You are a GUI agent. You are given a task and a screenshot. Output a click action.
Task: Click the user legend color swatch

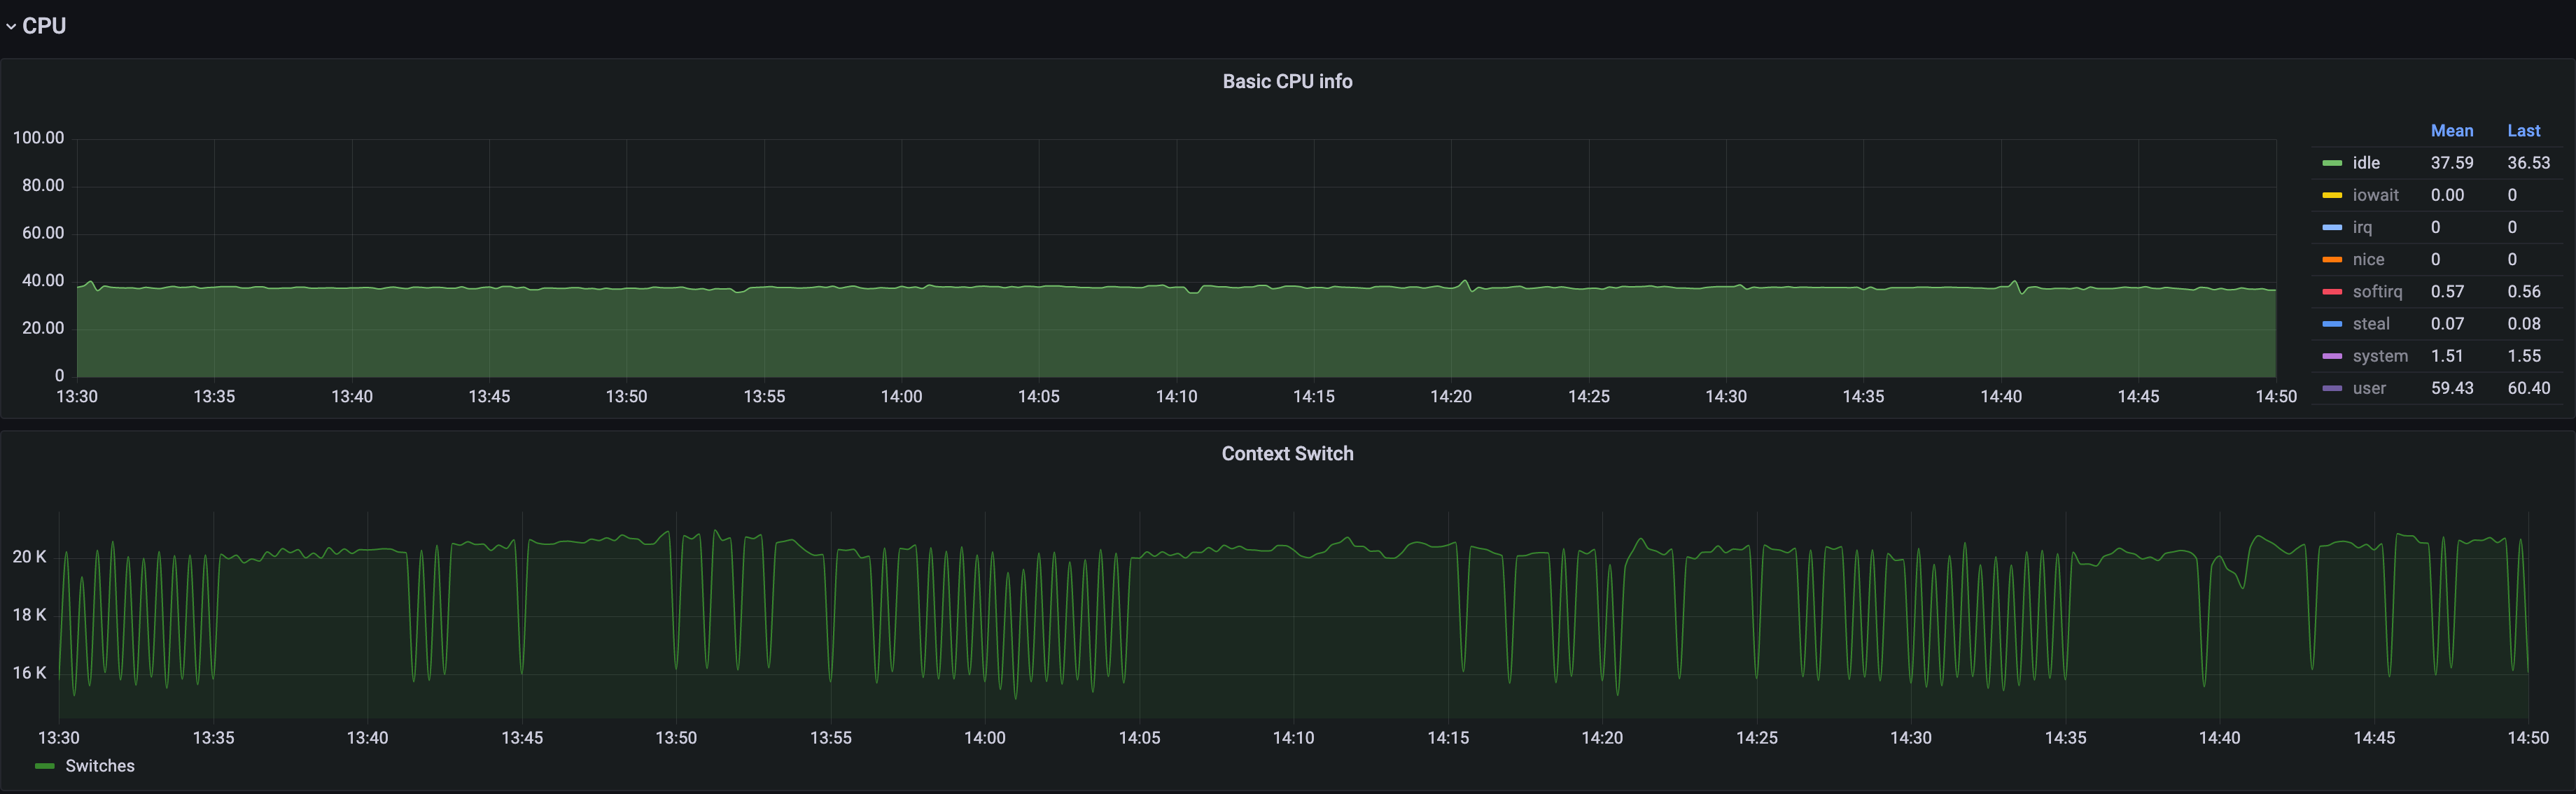pos(2332,388)
